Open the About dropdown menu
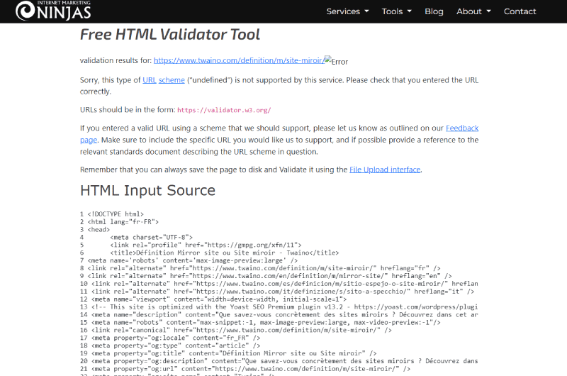567x376 pixels. tap(473, 11)
